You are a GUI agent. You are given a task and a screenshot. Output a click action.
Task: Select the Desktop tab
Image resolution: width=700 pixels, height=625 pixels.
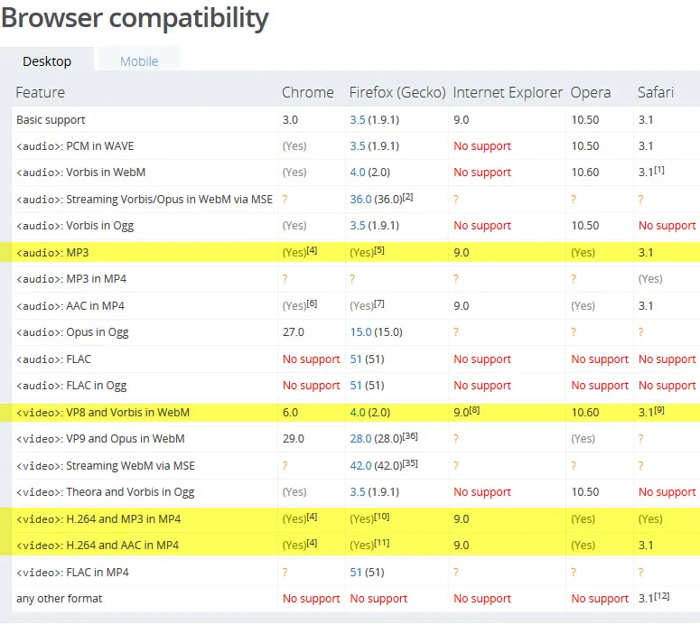coord(47,61)
